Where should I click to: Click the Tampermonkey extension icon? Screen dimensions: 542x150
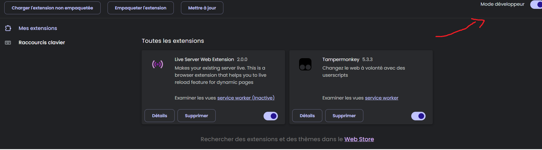coord(305,64)
